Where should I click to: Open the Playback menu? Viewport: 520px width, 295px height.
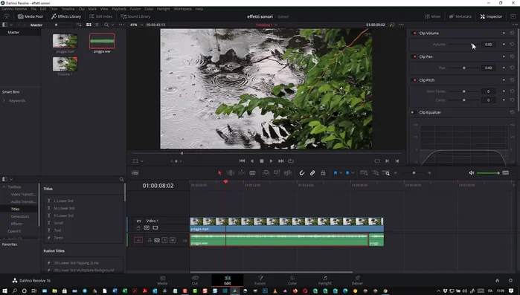click(119, 9)
